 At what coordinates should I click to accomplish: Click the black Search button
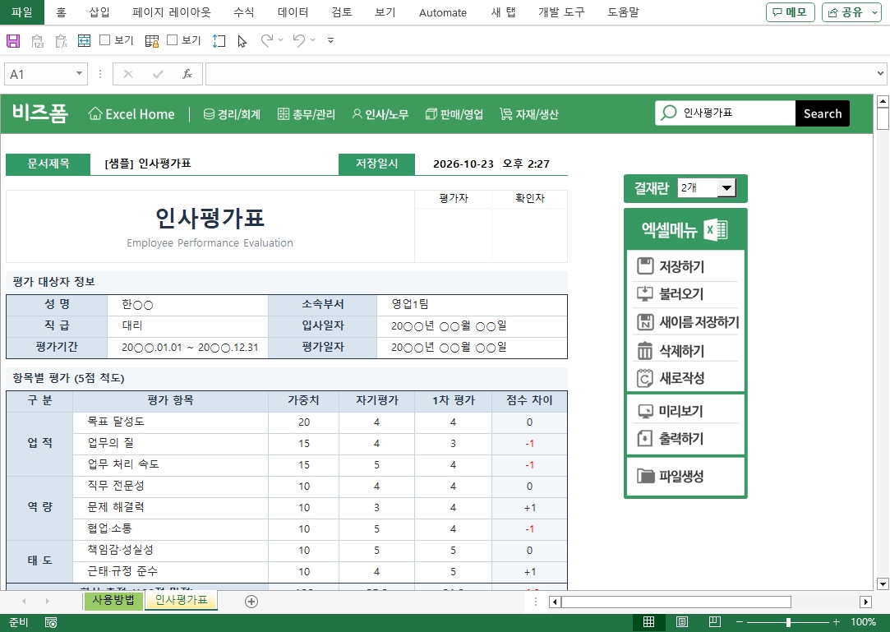point(823,113)
